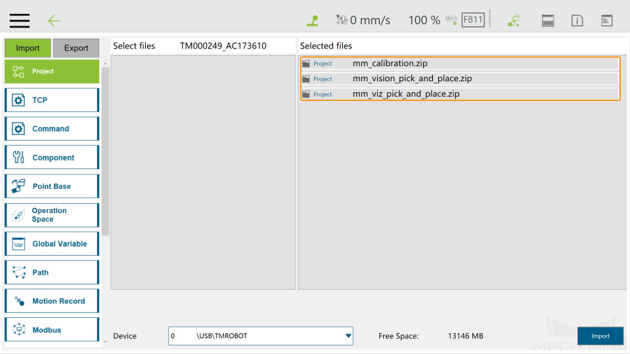Image resolution: width=630 pixels, height=354 pixels.
Task: Select the Point Base category
Action: [x=52, y=186]
